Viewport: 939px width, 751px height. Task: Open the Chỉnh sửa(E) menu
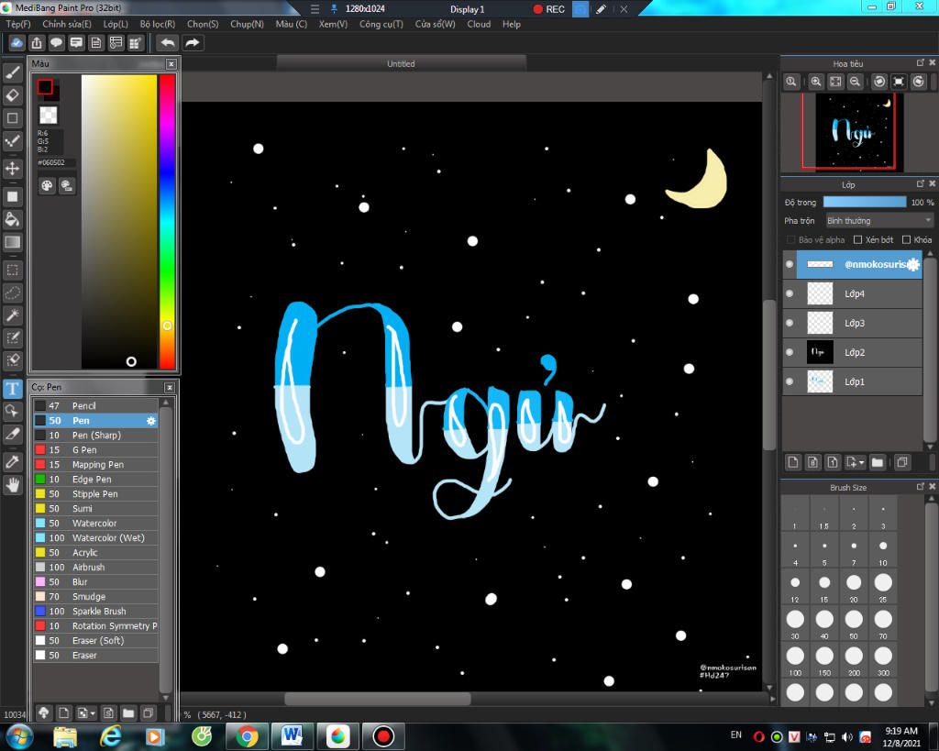tap(67, 24)
